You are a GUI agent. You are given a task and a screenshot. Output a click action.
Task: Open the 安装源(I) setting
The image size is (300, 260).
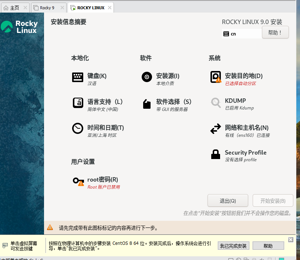[168, 76]
